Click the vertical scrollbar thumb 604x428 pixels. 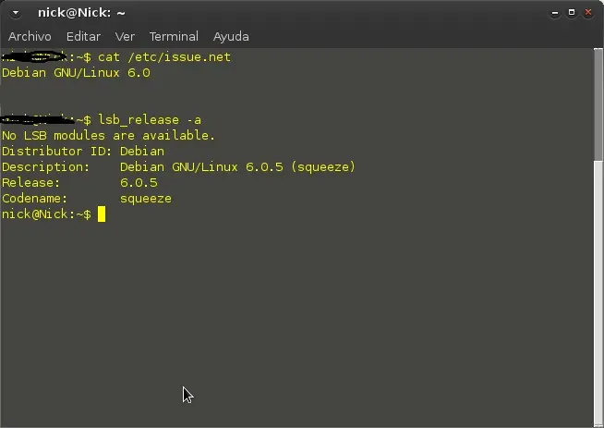pyautogui.click(x=598, y=104)
